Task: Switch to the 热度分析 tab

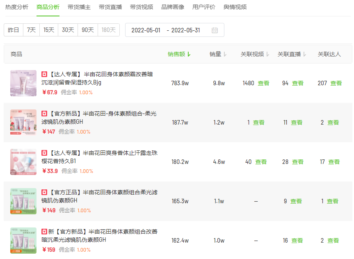Action: (17, 7)
